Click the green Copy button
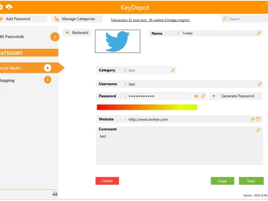268x201 pixels. point(222,181)
